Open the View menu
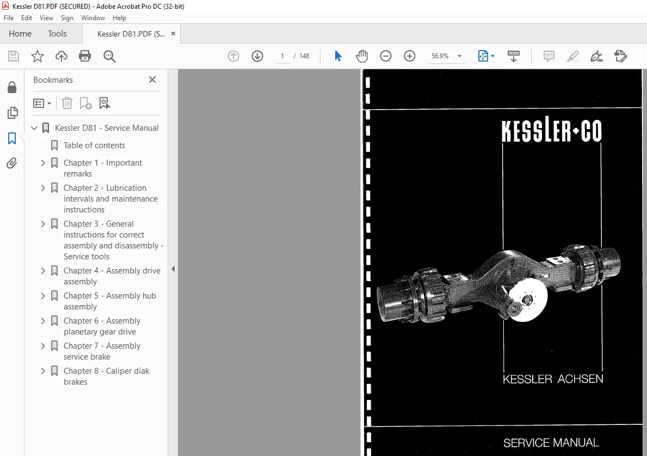The image size is (647, 456). tap(46, 18)
